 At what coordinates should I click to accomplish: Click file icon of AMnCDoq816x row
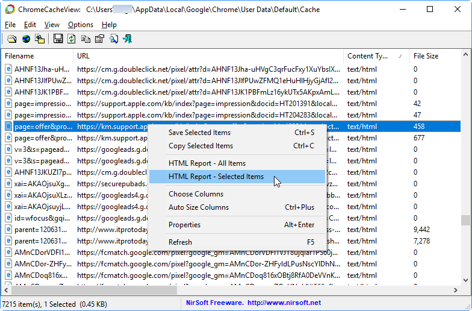point(8,275)
